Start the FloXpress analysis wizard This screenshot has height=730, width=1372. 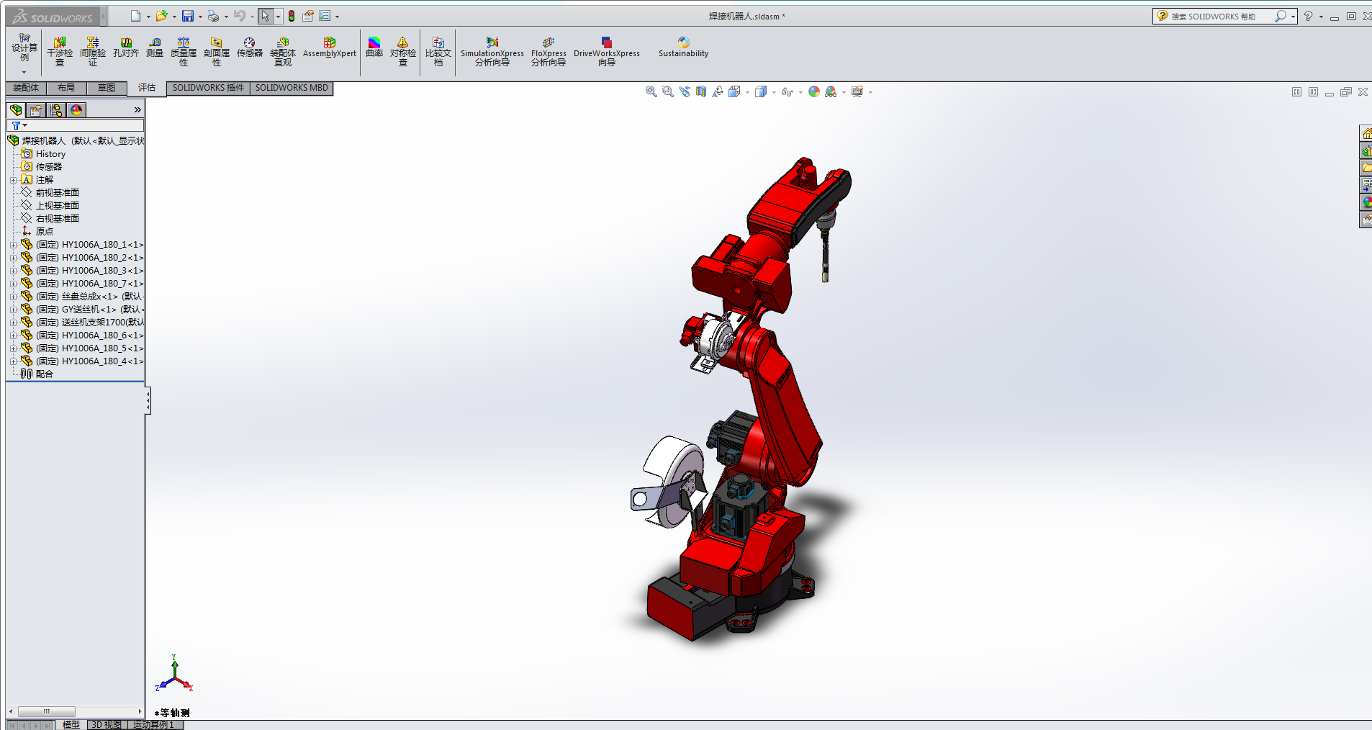[549, 52]
